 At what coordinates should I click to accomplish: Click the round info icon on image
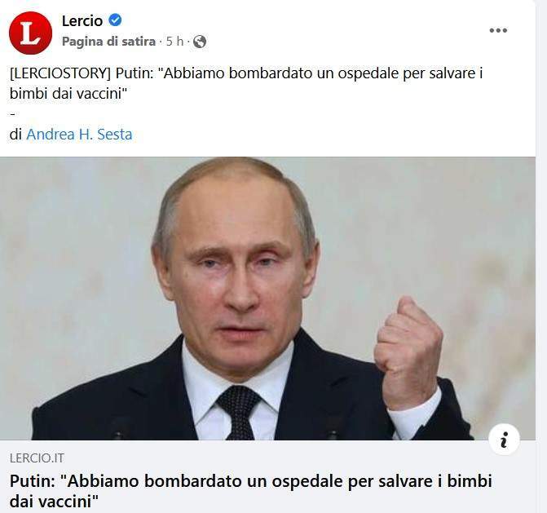[x=504, y=439]
